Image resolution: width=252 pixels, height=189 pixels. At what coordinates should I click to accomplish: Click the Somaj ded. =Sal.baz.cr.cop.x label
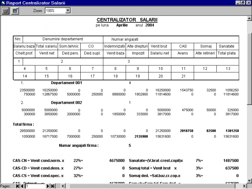pos(155,176)
